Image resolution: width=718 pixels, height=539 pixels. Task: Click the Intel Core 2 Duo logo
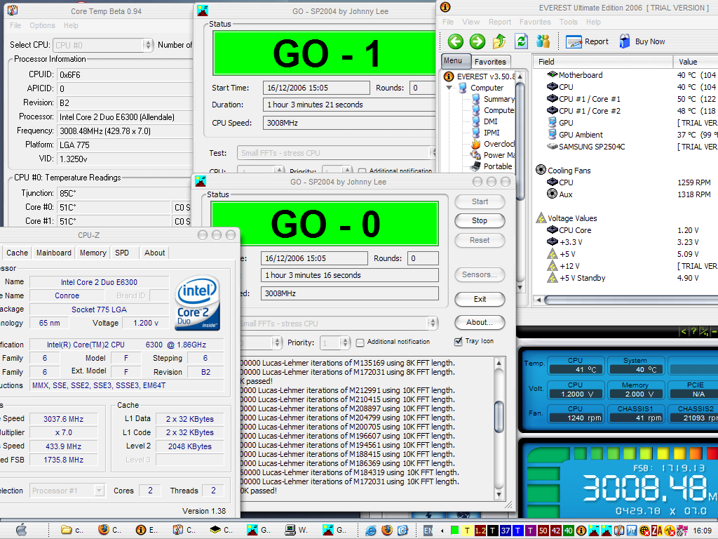click(197, 302)
